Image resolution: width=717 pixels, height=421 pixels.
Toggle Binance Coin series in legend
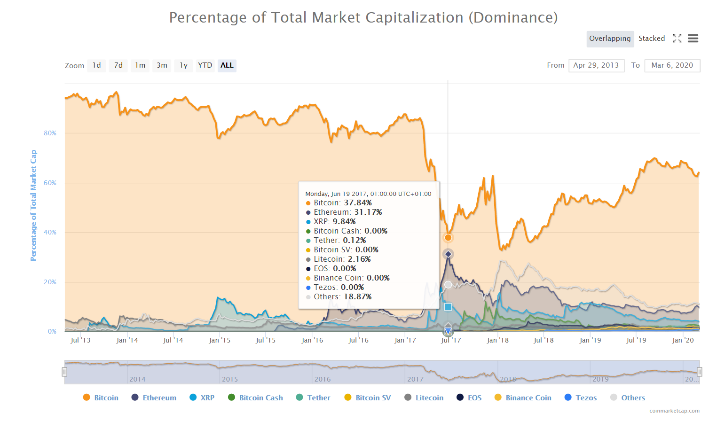(x=523, y=398)
